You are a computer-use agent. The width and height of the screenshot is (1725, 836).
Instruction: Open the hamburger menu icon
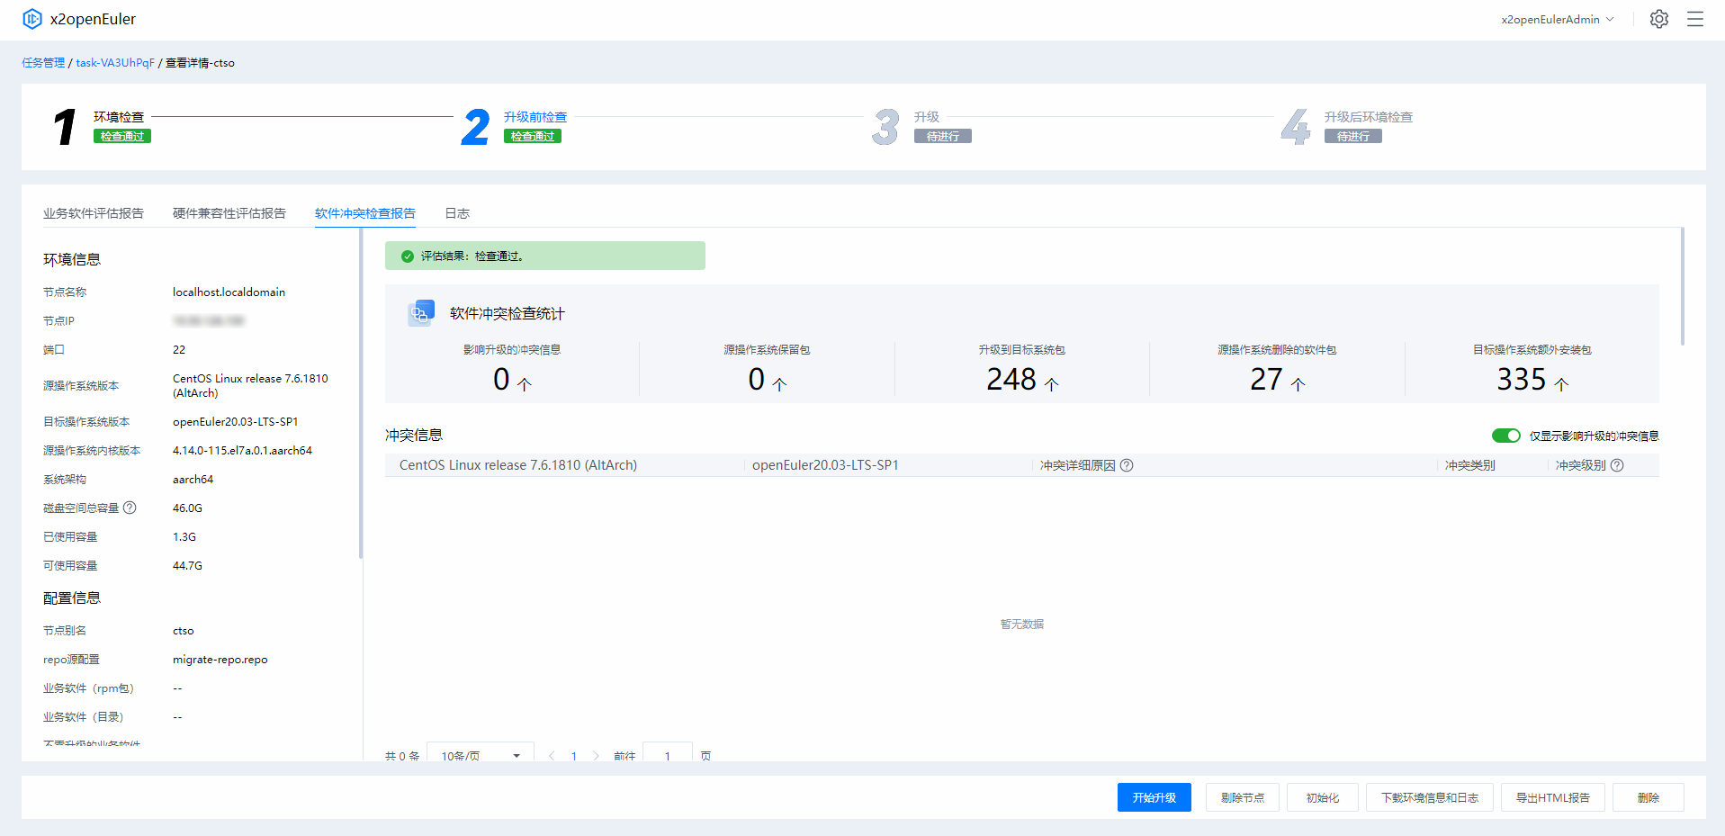coord(1694,19)
